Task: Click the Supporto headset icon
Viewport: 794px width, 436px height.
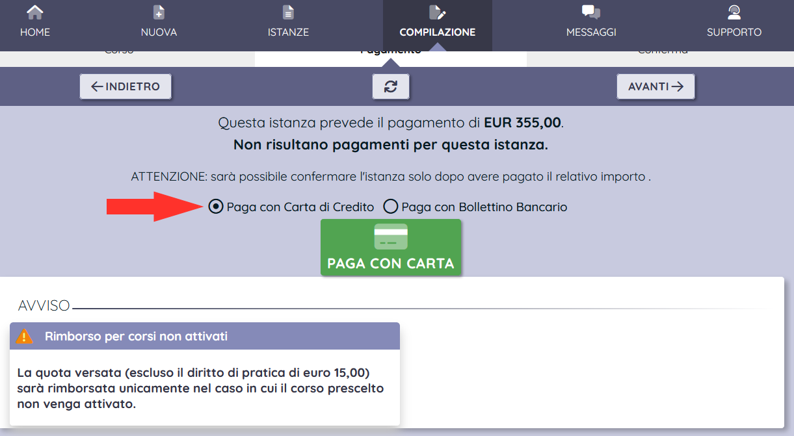Action: [734, 12]
